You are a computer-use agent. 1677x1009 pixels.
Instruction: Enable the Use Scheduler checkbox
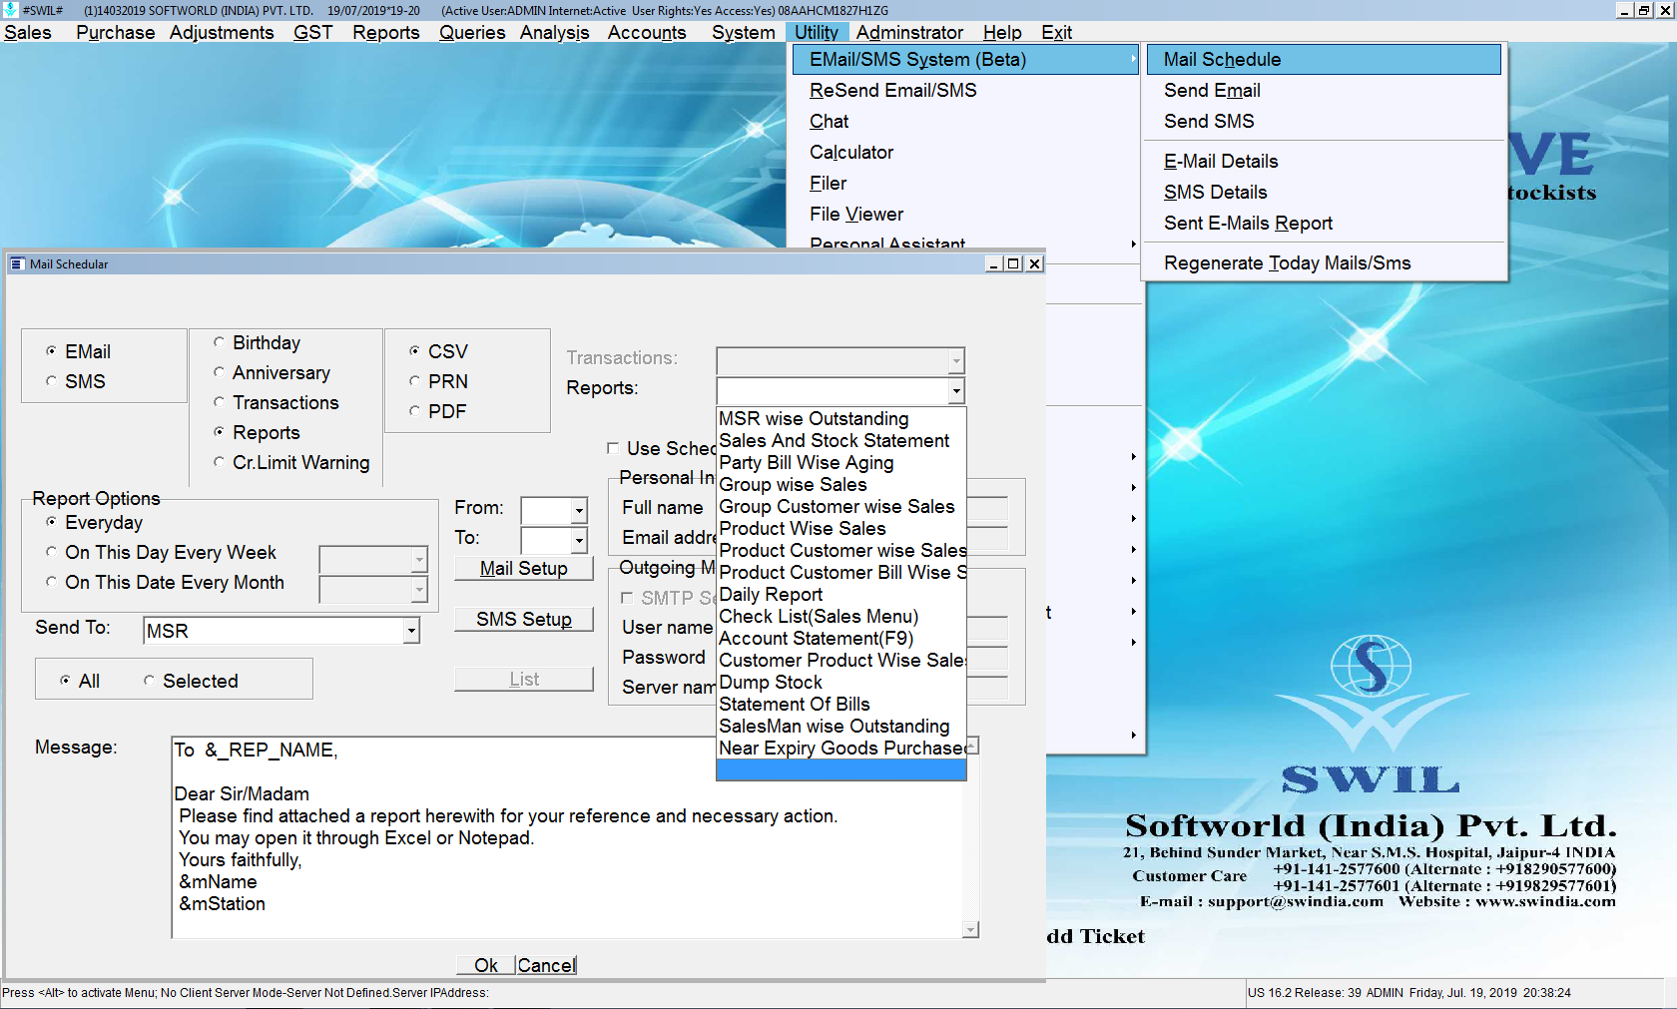pos(613,448)
